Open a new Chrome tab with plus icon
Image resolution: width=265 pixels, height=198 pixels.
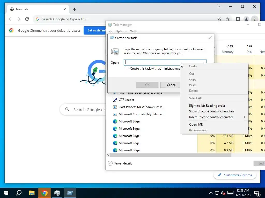(x=74, y=9)
